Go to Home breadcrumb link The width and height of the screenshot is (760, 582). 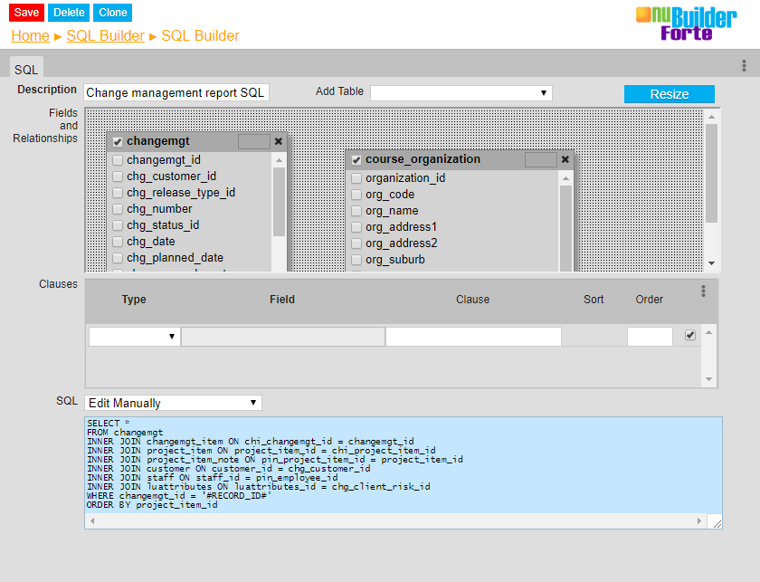point(30,36)
